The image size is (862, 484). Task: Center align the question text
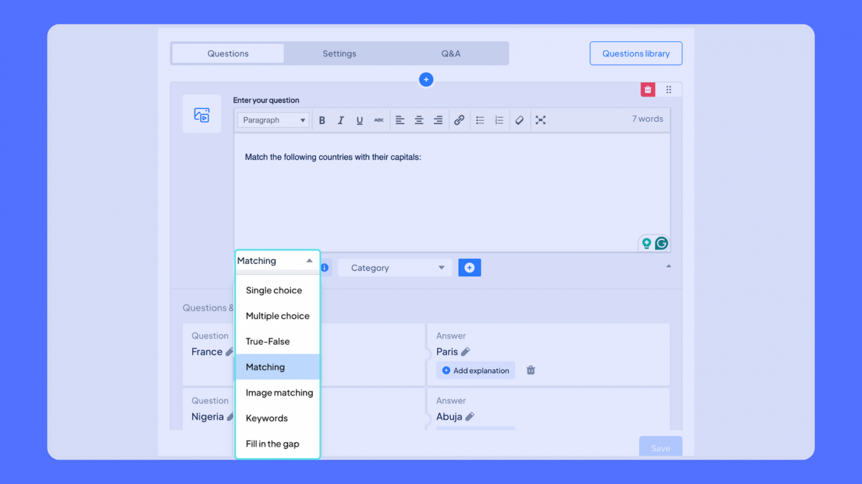coord(419,120)
